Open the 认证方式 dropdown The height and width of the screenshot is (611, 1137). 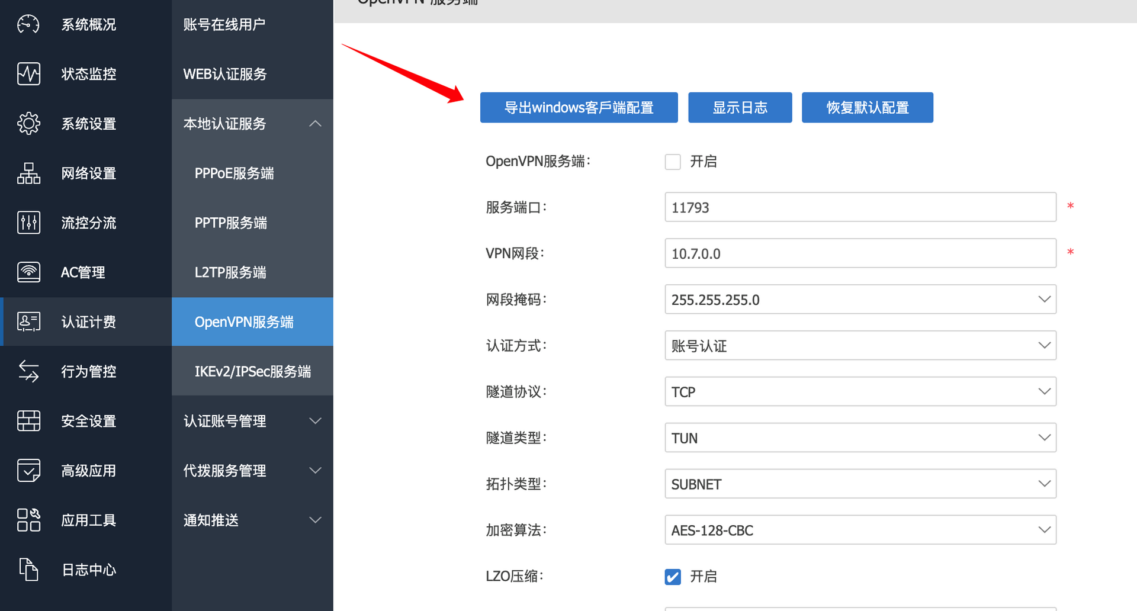coord(860,346)
